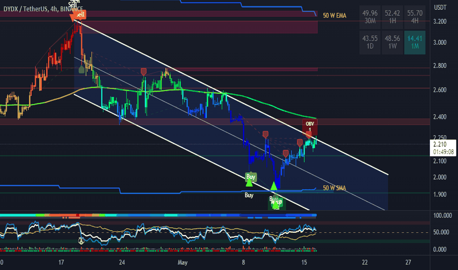Image resolution: width=458 pixels, height=270 pixels.
Task: Select the green up-triangle at the lowest candle
Action: (x=274, y=186)
